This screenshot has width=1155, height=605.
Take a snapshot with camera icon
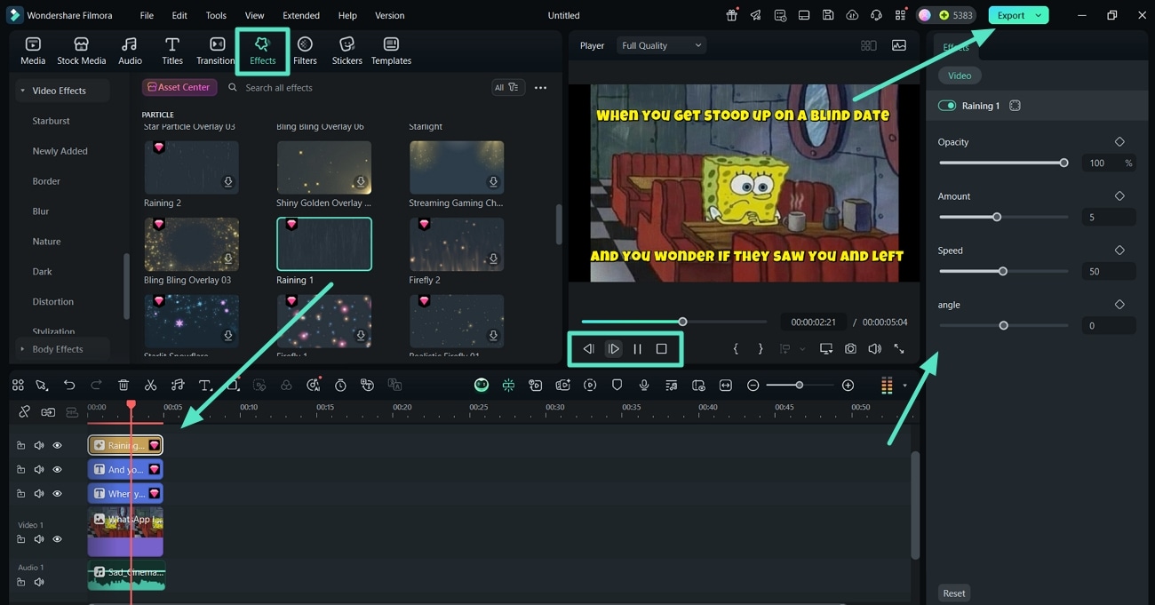click(x=850, y=349)
